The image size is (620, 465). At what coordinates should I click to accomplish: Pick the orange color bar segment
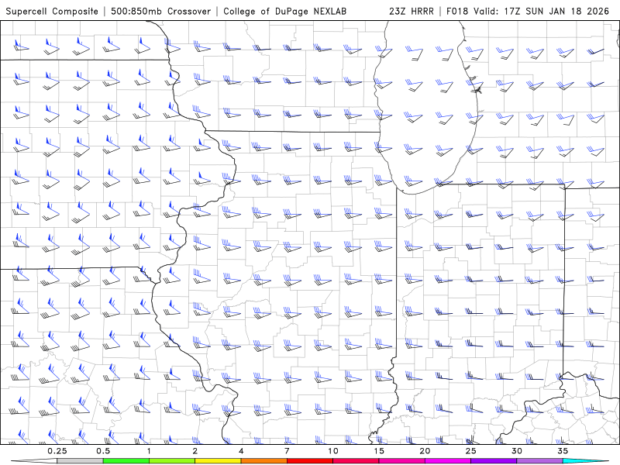tap(263, 461)
